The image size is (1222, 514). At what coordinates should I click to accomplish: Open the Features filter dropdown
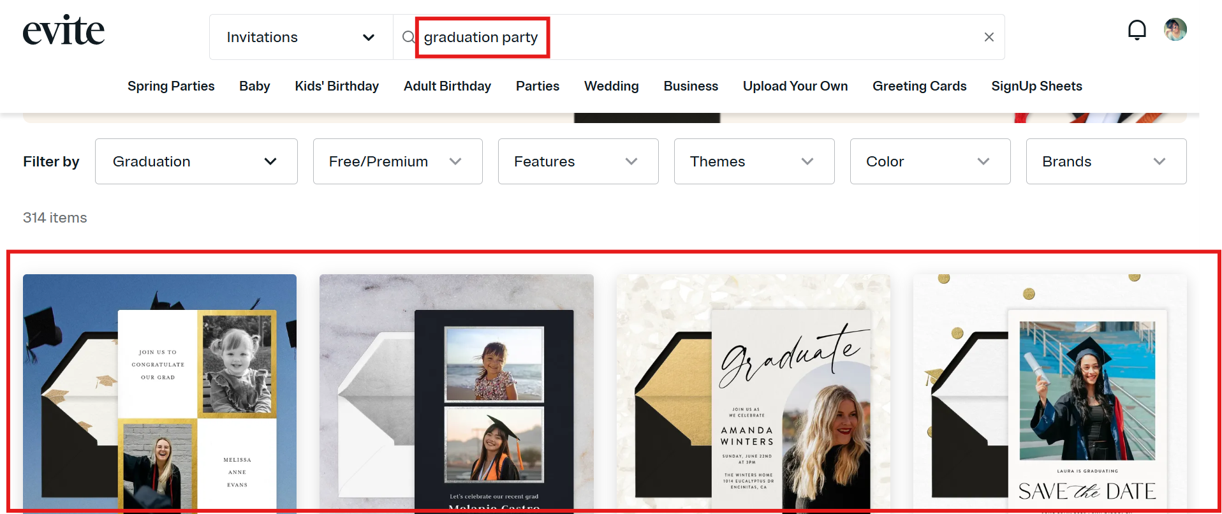(578, 161)
